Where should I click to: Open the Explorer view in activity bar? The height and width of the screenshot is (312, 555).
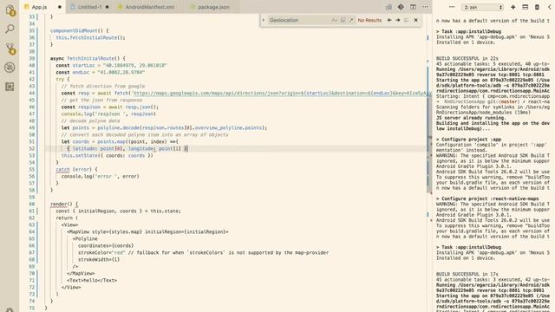10,10
